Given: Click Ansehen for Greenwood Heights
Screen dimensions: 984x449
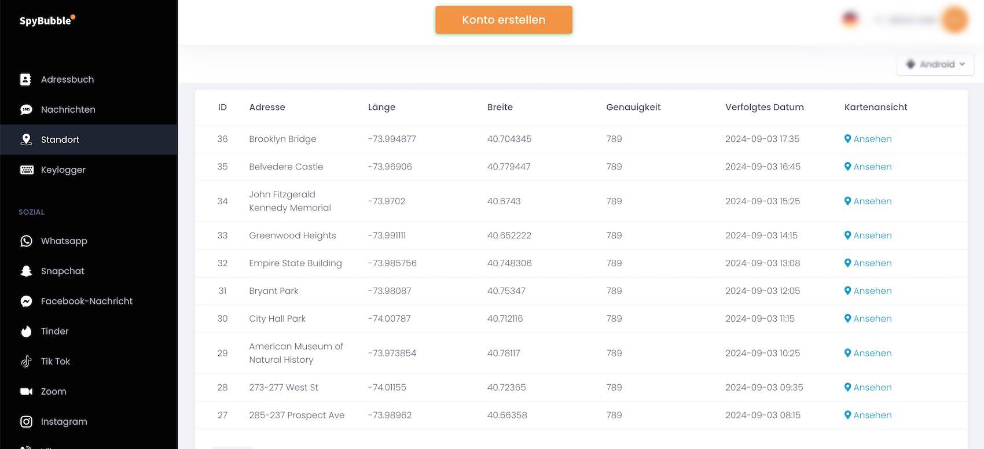Looking at the screenshot, I should pos(868,235).
